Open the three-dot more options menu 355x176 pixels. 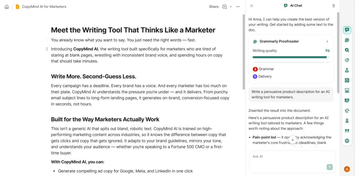(238, 7)
